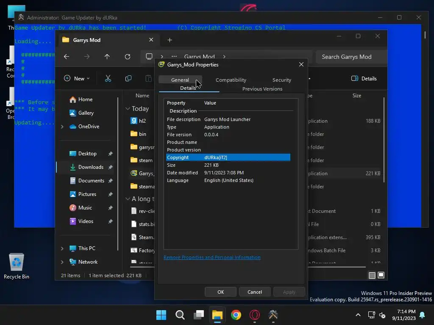
Task: Go up one folder level
Action: (x=107, y=57)
